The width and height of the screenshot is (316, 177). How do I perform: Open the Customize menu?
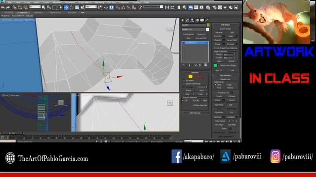tap(124, 2)
